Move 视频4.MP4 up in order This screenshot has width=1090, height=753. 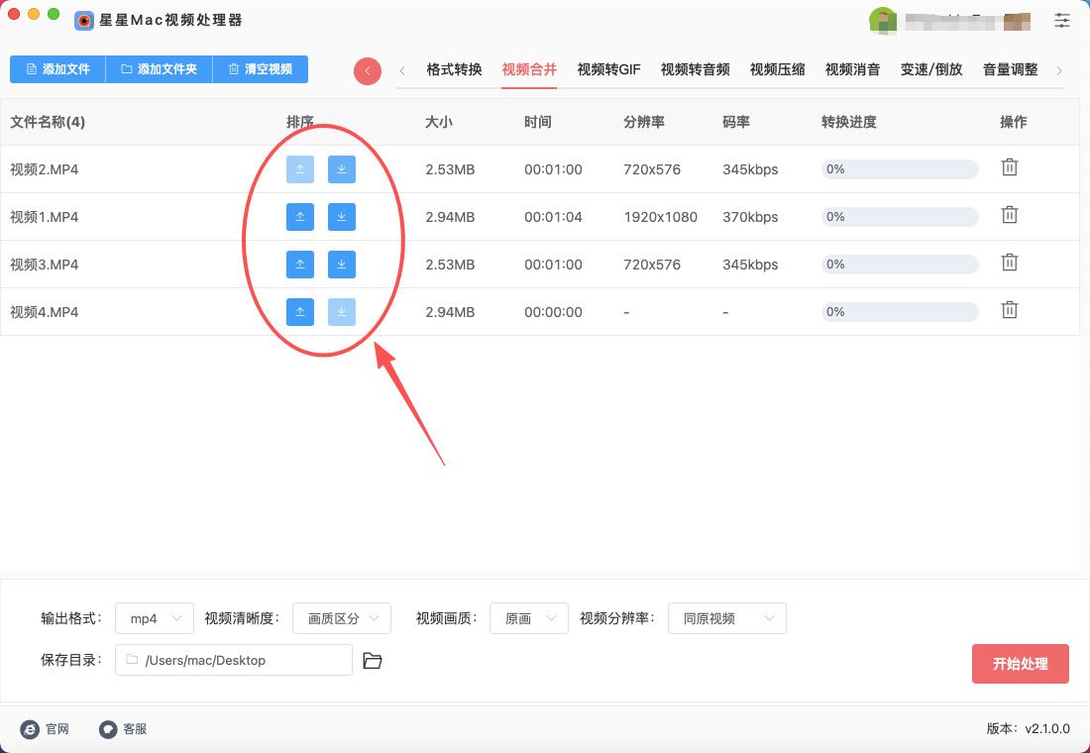300,312
